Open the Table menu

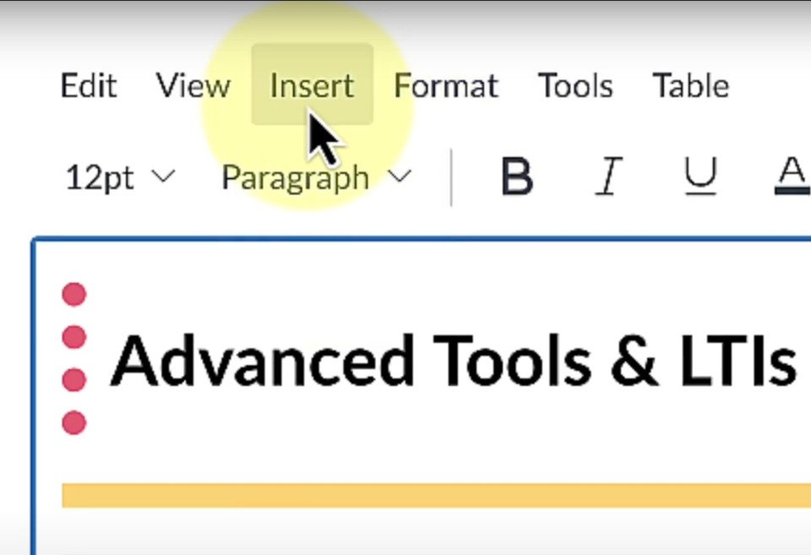(x=690, y=85)
